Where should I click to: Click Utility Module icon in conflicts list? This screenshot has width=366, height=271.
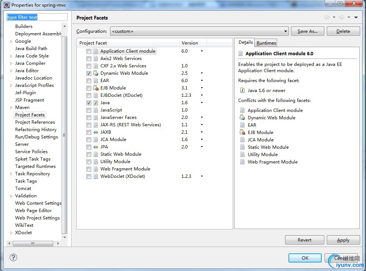tap(243, 154)
